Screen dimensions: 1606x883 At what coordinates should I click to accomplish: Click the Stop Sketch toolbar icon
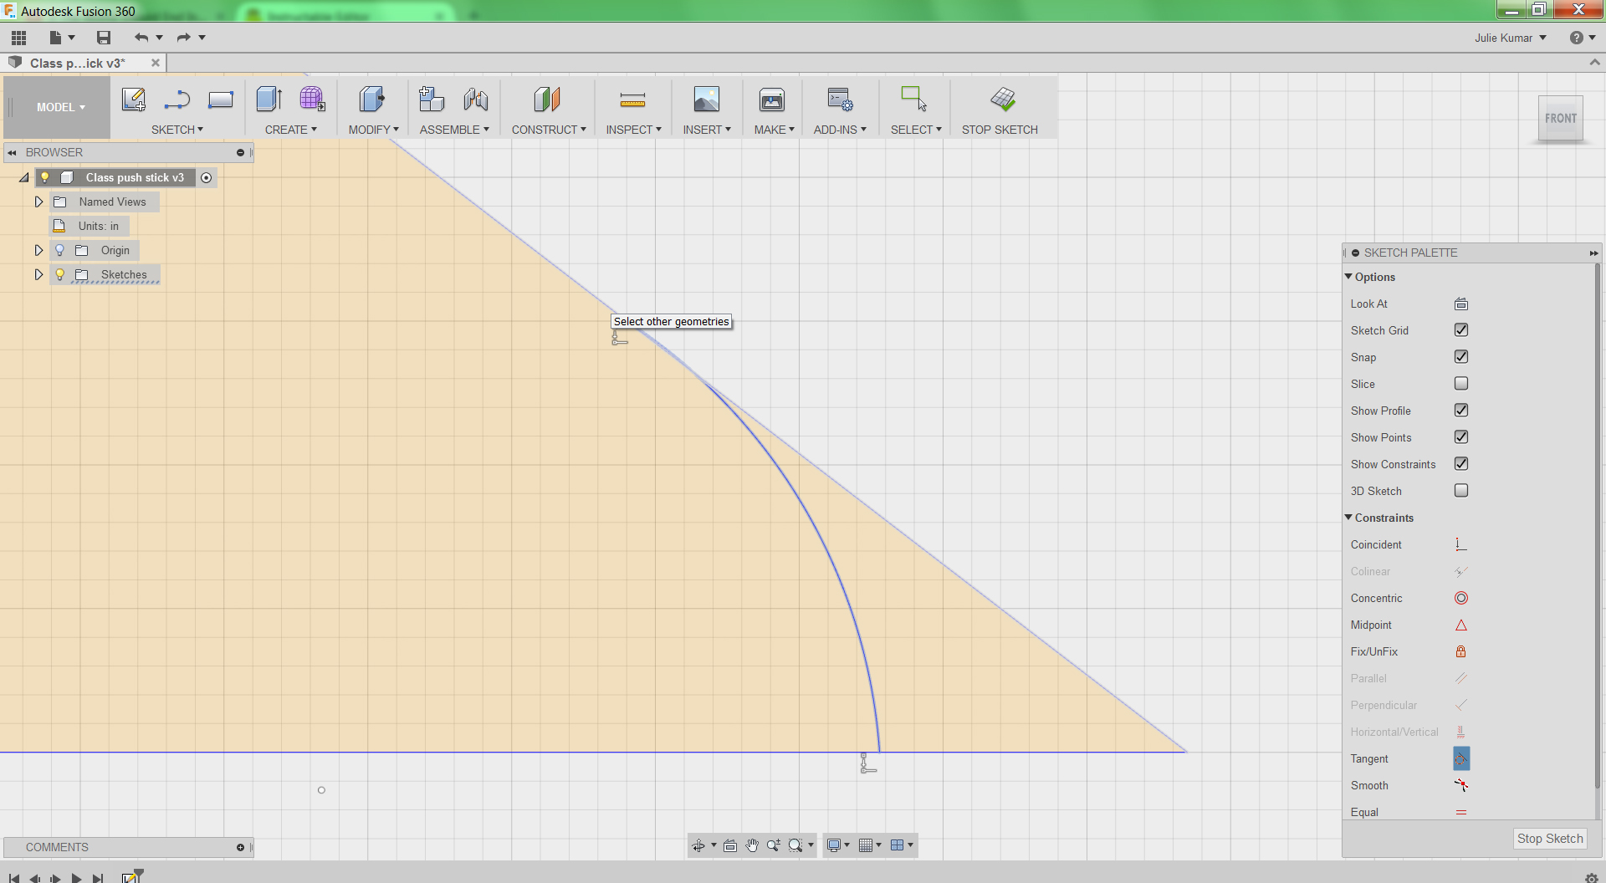1002,100
